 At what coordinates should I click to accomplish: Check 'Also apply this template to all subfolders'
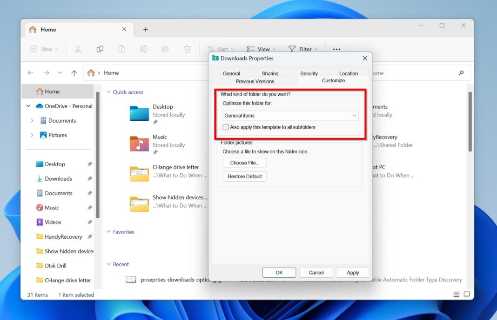click(226, 127)
